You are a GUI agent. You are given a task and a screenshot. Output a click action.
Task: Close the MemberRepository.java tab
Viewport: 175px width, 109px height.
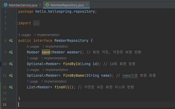click(87, 5)
